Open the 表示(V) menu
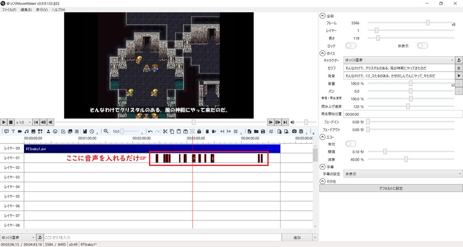This screenshot has width=463, height=247. pos(42,10)
